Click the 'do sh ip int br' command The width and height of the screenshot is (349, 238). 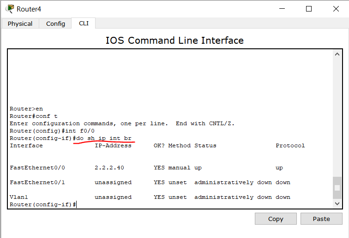(x=104, y=138)
